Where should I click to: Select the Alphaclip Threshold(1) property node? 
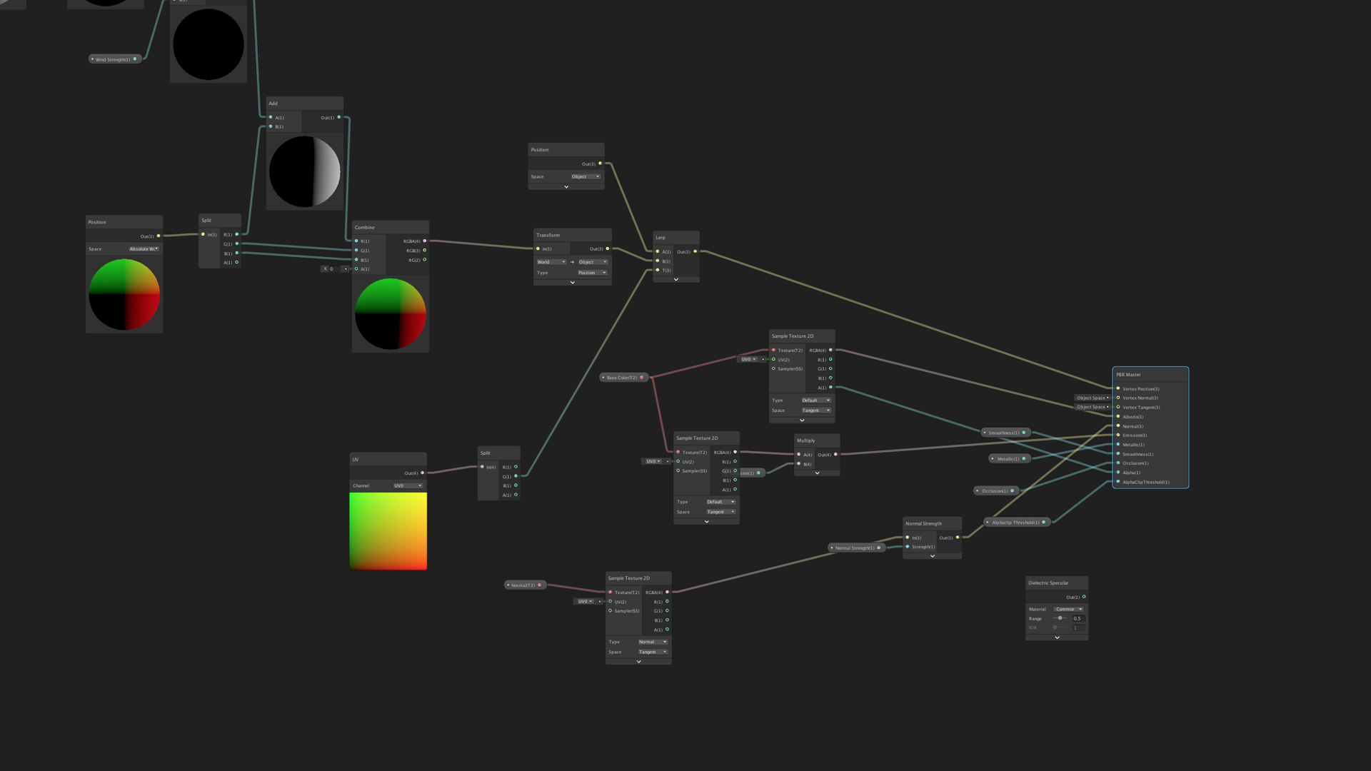[1015, 523]
